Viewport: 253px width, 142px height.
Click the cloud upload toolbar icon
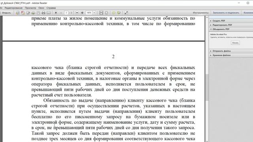pyautogui.click(x=33, y=13)
